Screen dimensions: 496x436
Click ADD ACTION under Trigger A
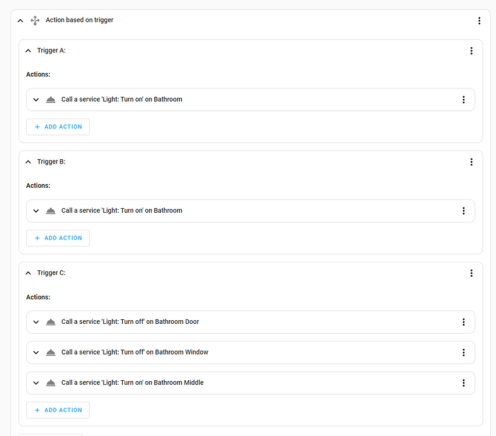coord(58,126)
